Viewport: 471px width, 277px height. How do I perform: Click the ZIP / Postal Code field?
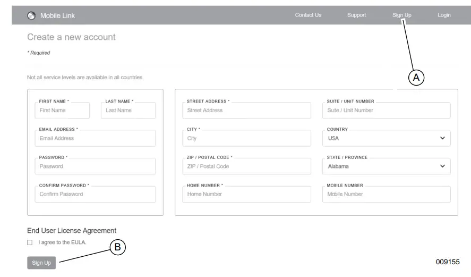(x=246, y=166)
